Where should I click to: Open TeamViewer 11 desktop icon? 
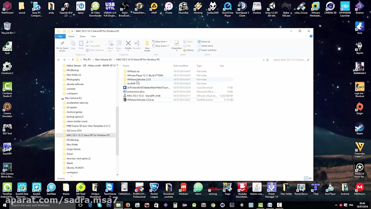pos(110,190)
